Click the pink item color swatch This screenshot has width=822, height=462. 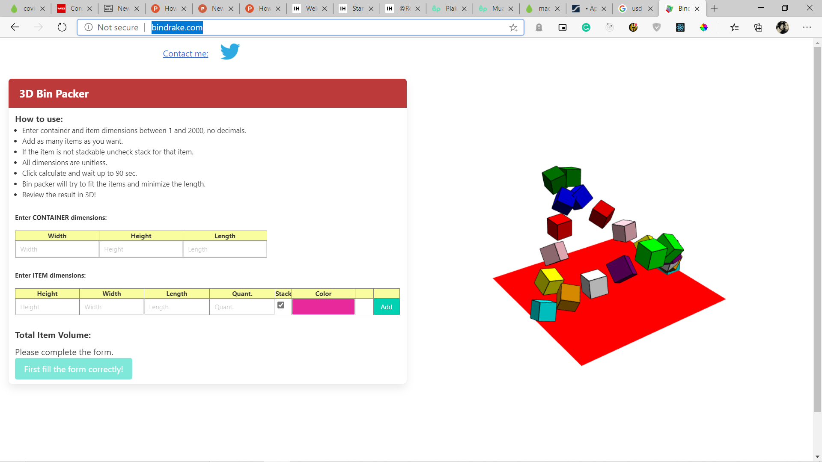pos(323,307)
